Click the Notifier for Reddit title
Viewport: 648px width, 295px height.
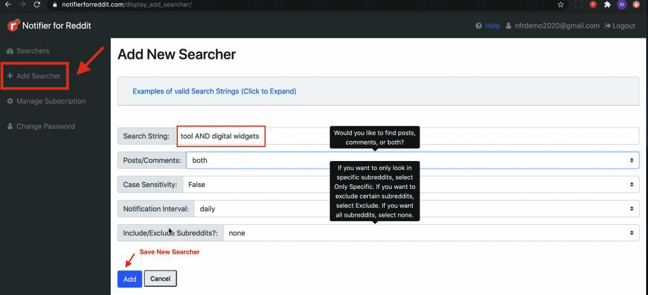coord(56,25)
